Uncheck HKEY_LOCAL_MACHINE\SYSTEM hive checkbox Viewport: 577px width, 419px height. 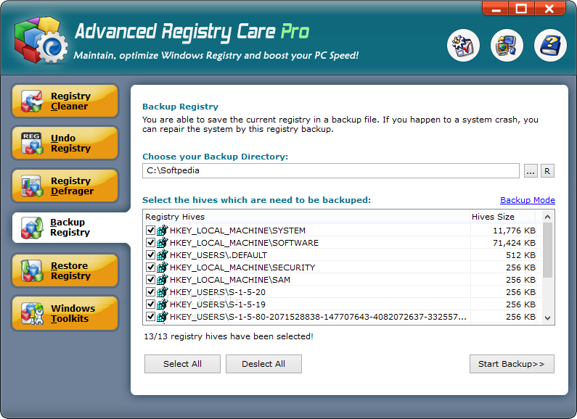click(150, 230)
